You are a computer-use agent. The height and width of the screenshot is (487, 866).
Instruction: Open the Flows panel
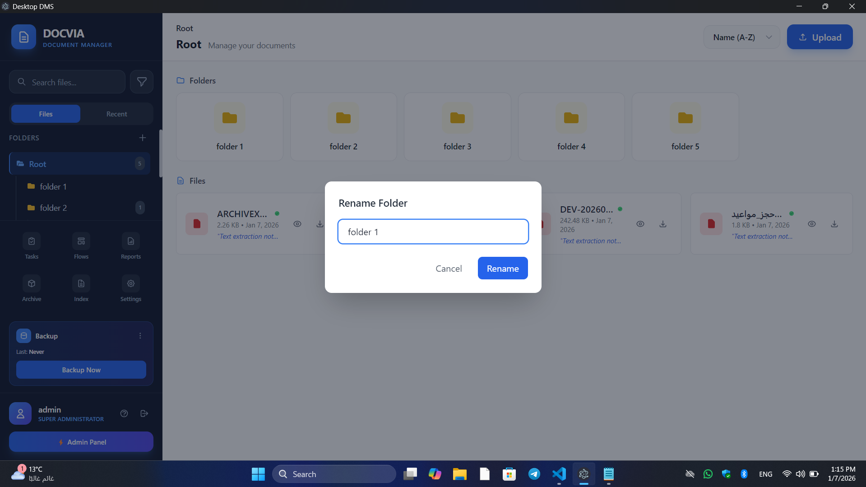point(81,246)
